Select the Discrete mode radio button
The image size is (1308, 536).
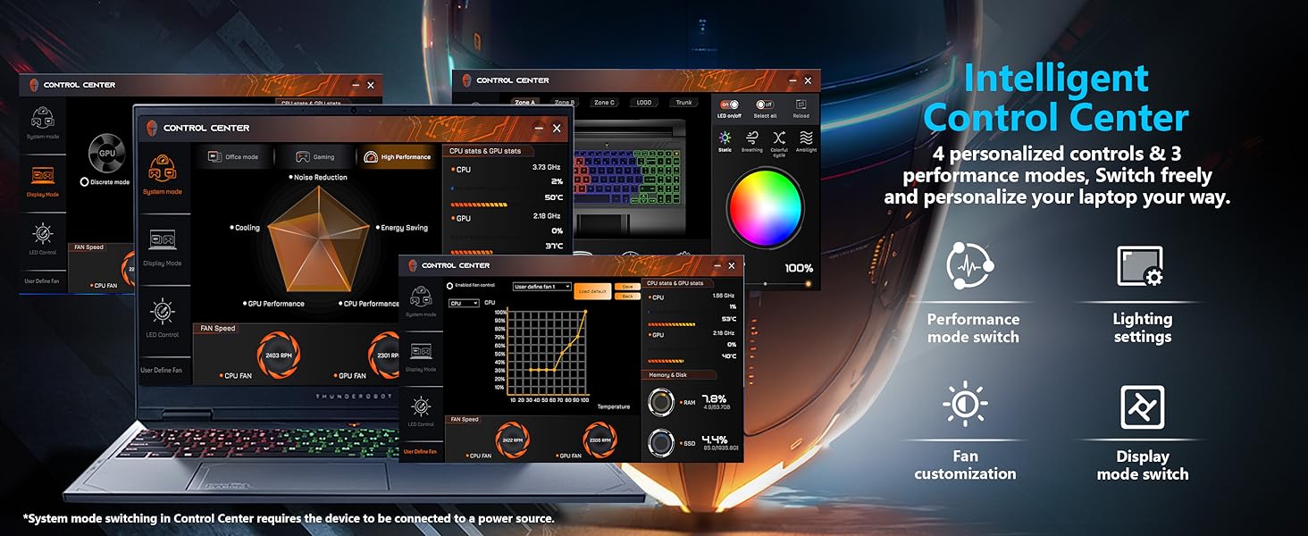click(x=85, y=181)
